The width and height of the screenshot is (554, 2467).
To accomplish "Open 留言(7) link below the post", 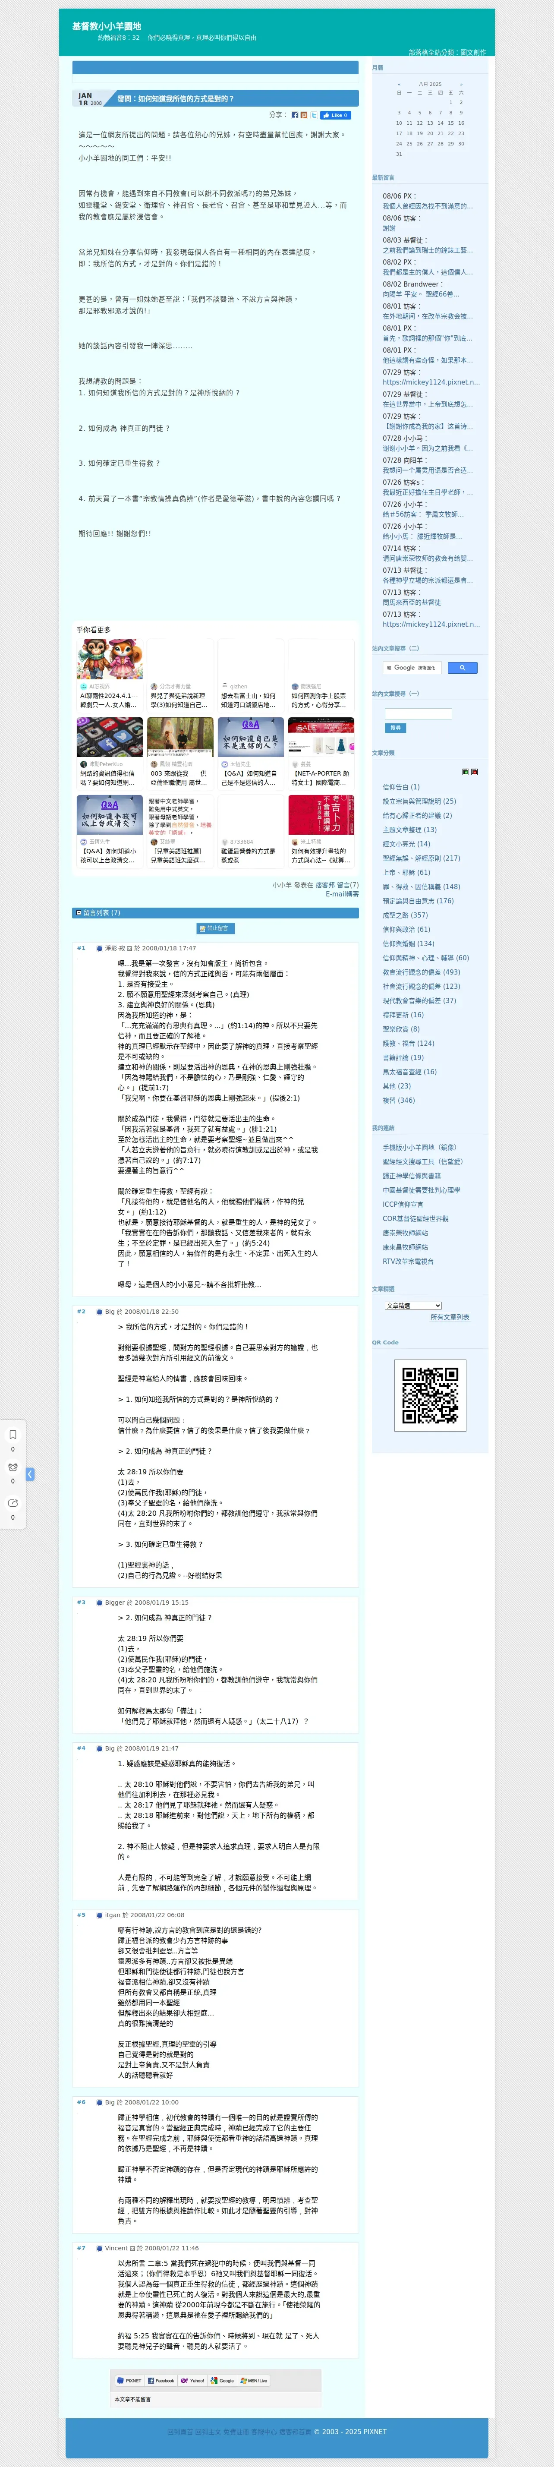I will pyautogui.click(x=347, y=885).
